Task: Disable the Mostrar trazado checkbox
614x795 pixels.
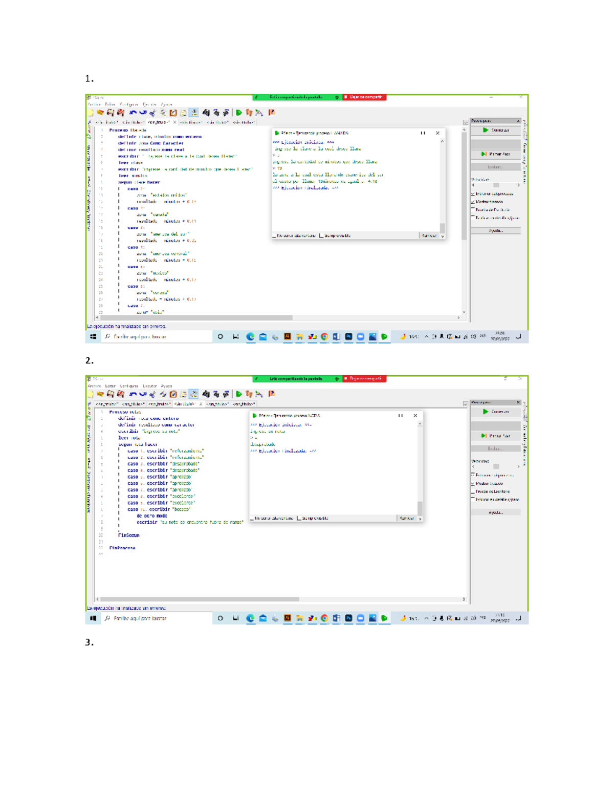Action: [x=473, y=202]
